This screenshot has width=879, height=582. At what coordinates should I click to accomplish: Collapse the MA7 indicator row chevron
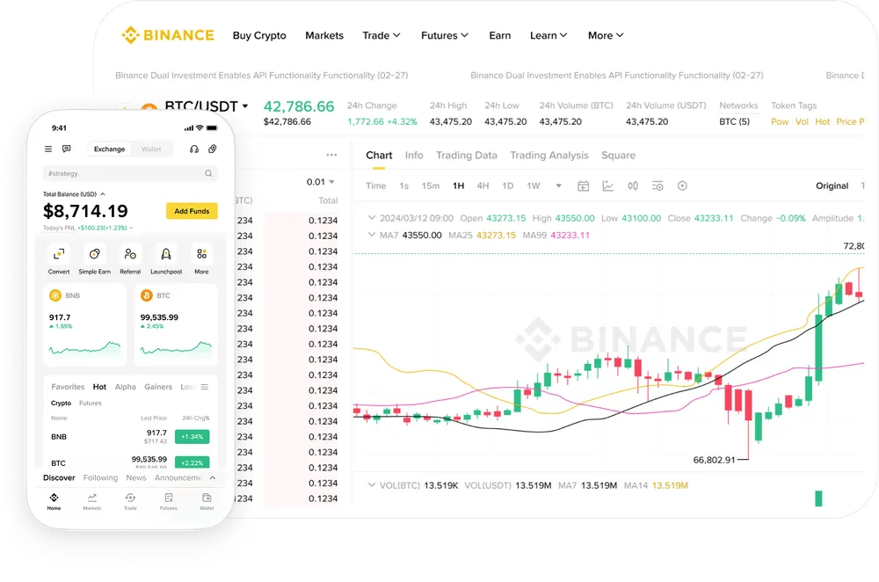371,235
